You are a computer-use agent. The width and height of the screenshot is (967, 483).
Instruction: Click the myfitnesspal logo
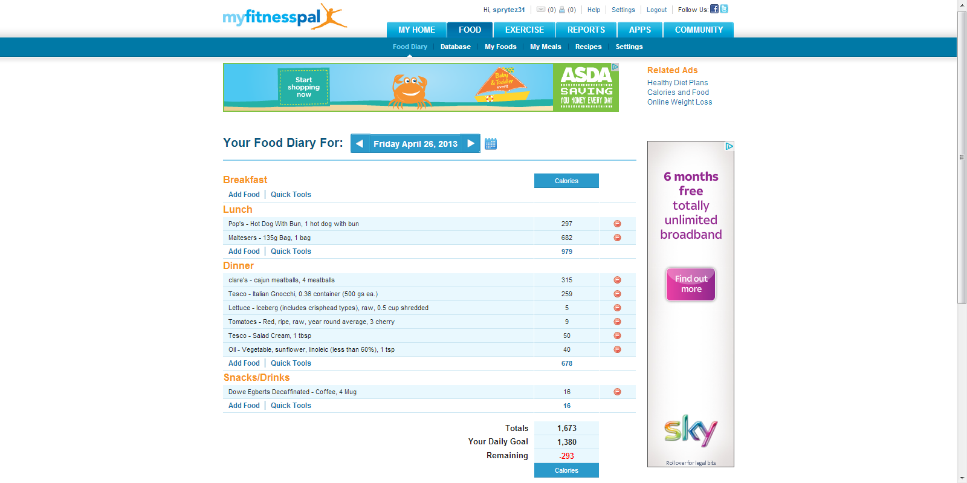click(x=285, y=16)
